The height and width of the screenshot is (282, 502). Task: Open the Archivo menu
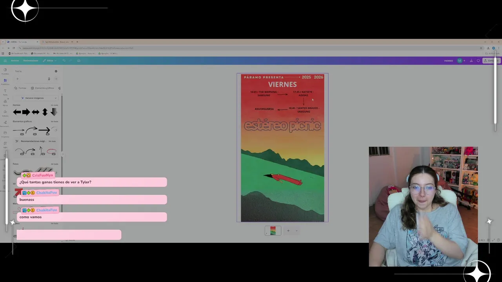click(x=15, y=61)
